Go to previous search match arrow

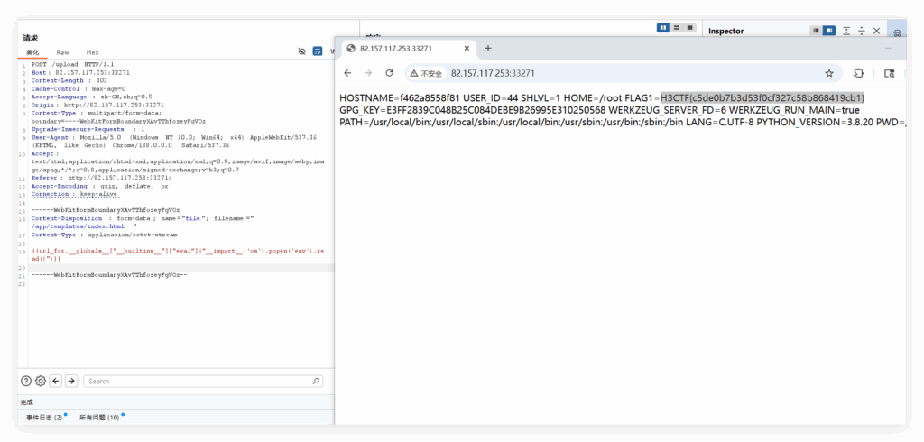coord(56,382)
